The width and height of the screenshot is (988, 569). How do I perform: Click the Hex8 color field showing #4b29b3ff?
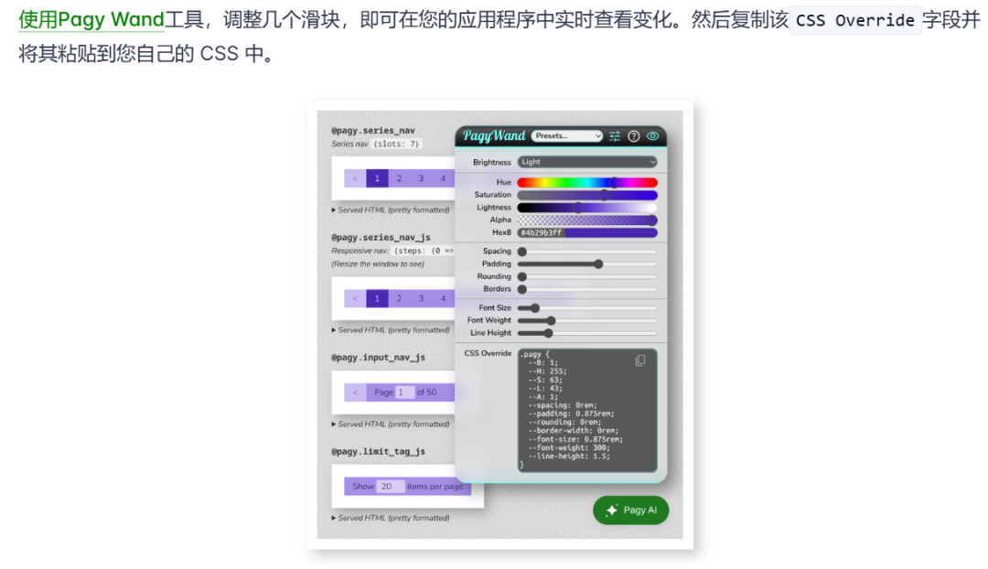[x=587, y=232]
